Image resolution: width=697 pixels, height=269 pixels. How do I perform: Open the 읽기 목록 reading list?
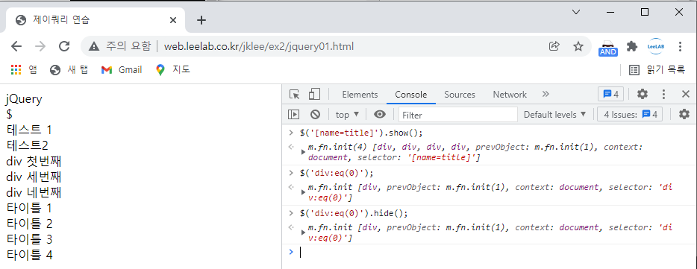657,70
